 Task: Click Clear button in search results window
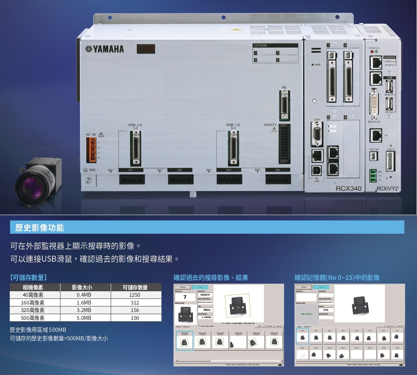coord(259,326)
